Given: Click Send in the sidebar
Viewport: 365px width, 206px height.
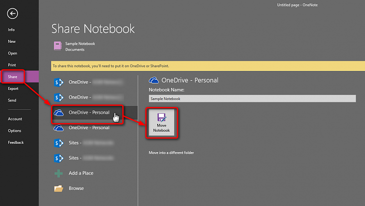Looking at the screenshot, I should click(12, 100).
